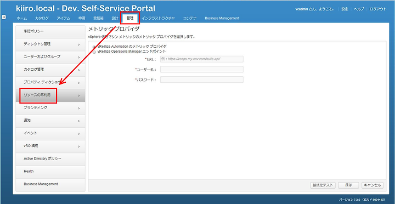Open the 申請 tab
Image resolution: width=395 pixels, height=204 pixels.
(82, 18)
